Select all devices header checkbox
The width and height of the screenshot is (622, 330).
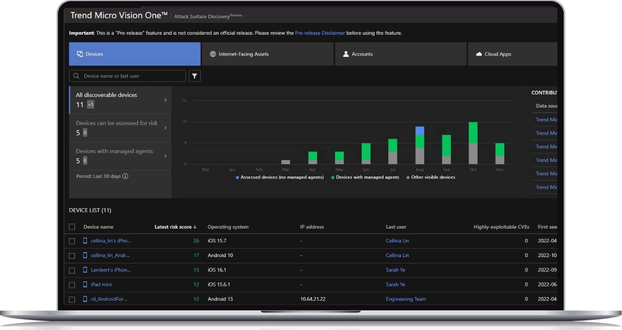coord(72,227)
